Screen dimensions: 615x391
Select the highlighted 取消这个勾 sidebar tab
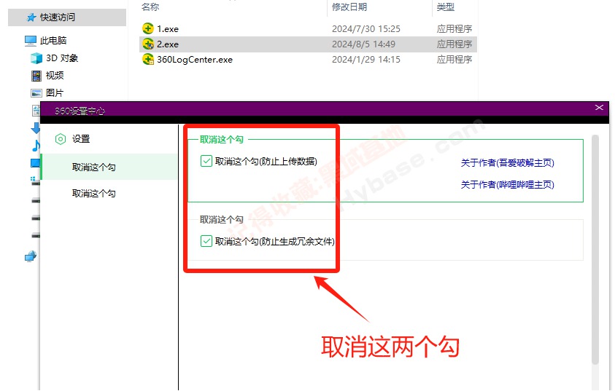(x=109, y=167)
